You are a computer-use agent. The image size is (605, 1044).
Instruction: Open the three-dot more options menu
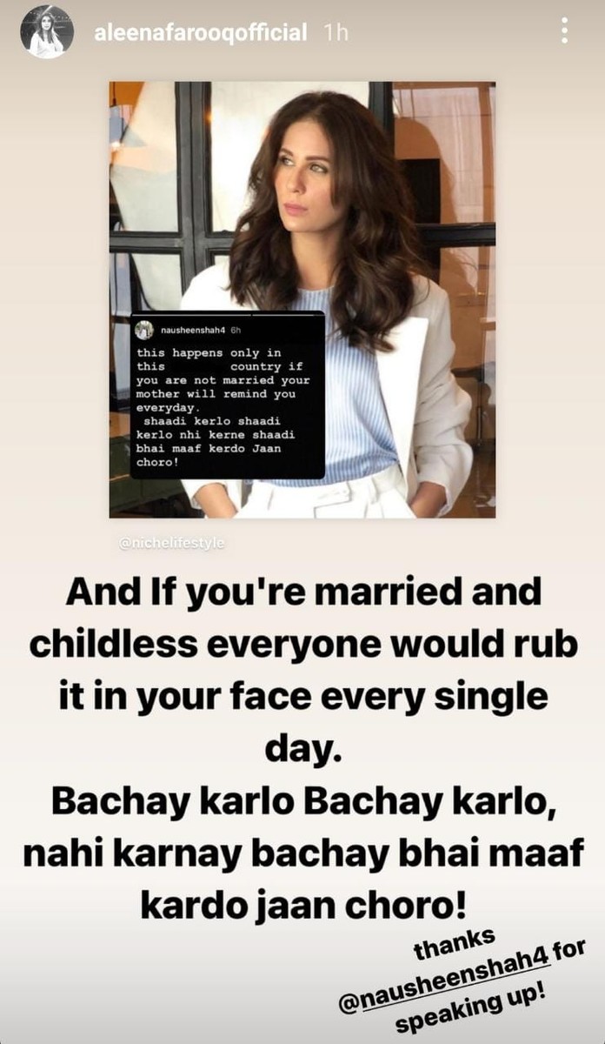pyautogui.click(x=565, y=31)
